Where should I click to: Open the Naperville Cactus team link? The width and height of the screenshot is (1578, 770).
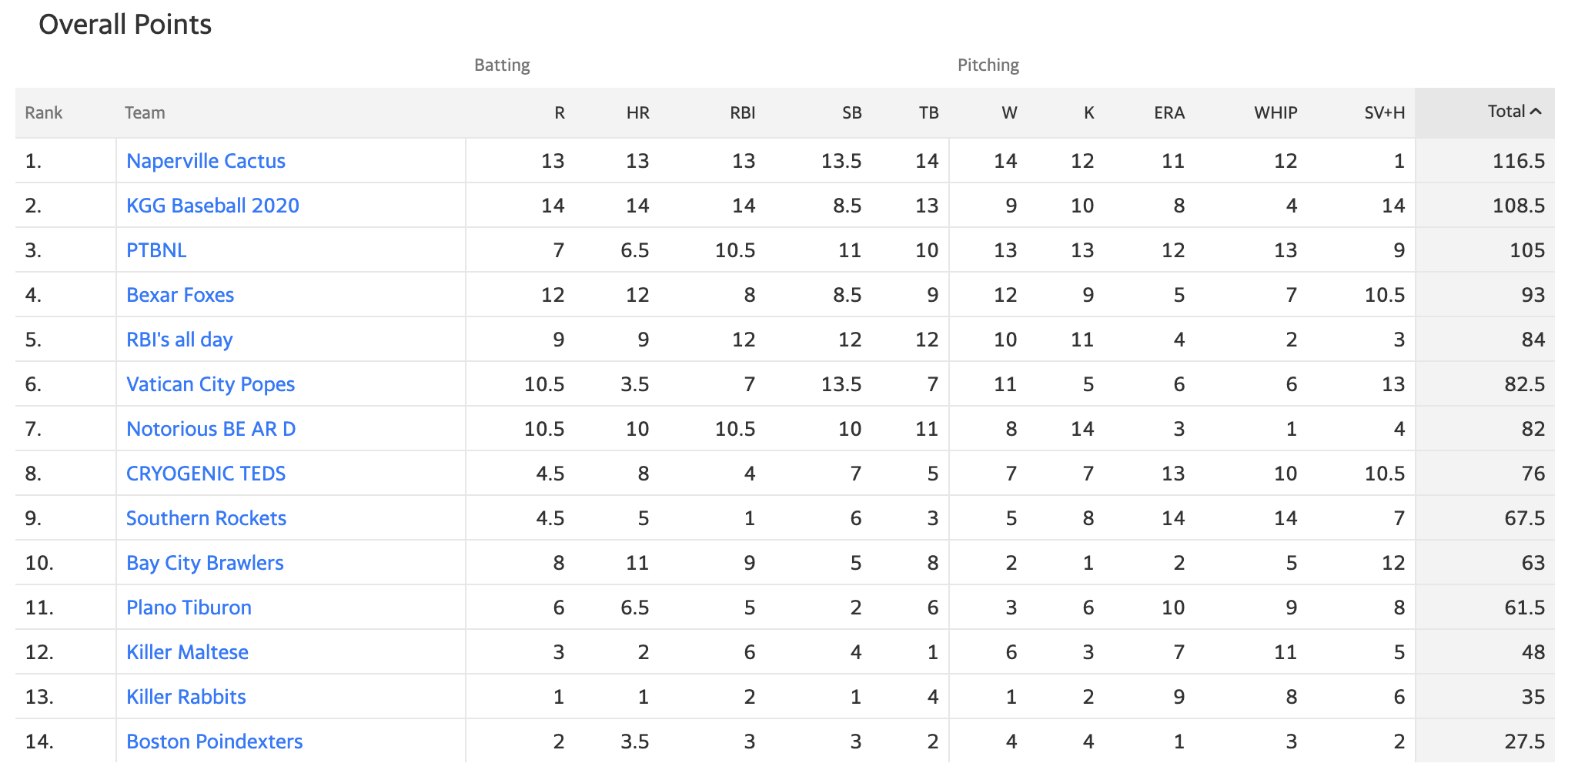[206, 161]
